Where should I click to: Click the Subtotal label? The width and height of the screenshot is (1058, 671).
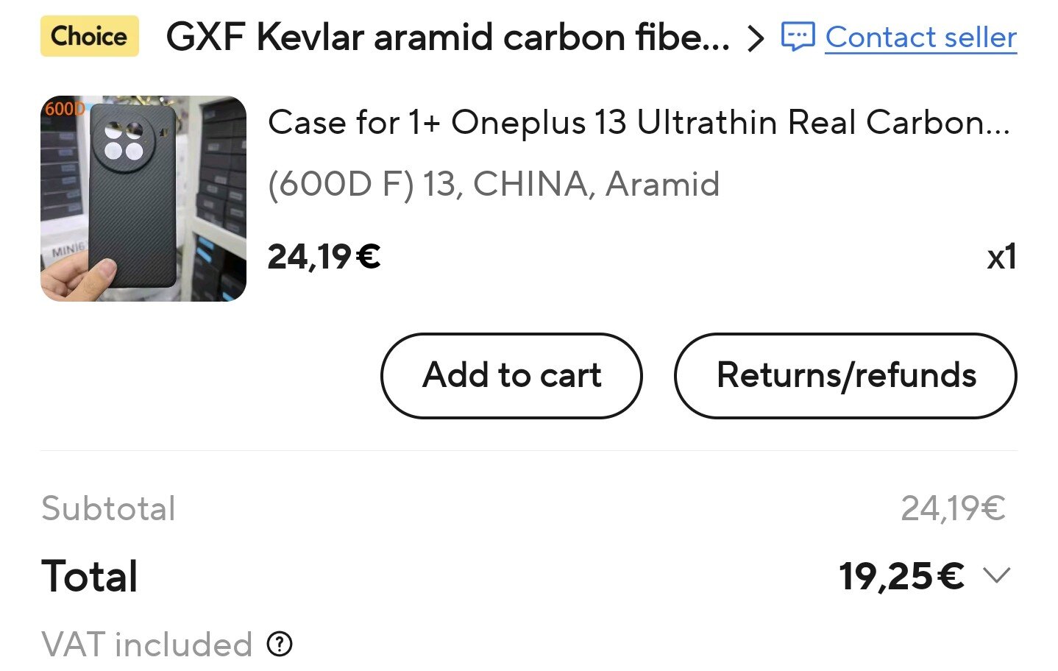click(x=109, y=508)
